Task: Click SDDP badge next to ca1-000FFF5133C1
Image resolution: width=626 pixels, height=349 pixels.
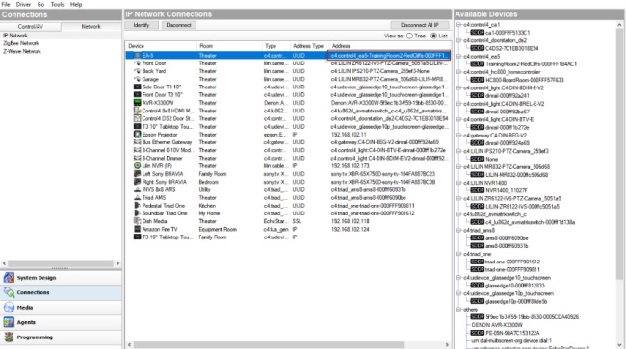Action: 477,33
